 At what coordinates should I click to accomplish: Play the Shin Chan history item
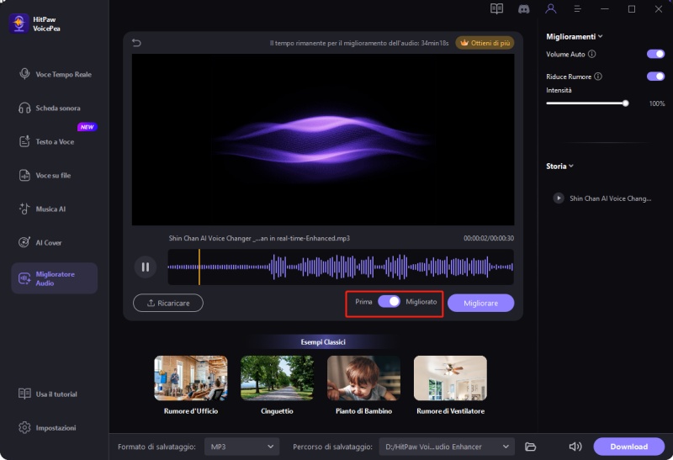pos(558,198)
